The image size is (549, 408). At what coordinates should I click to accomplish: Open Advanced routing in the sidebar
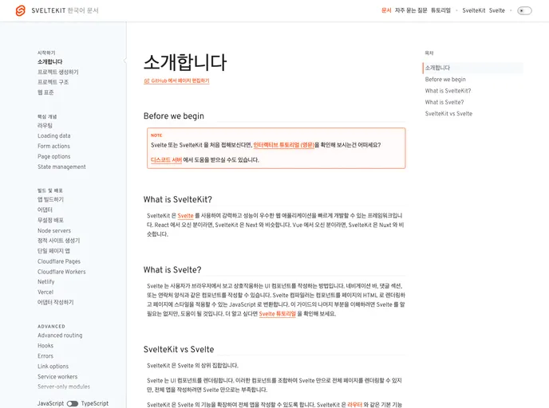click(60, 335)
